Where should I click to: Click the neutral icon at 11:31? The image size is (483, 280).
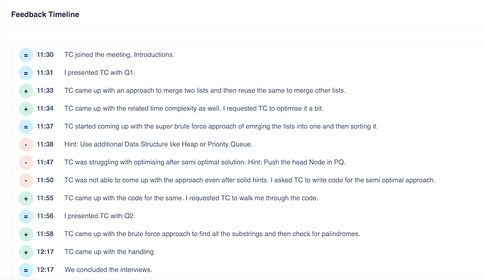point(26,73)
